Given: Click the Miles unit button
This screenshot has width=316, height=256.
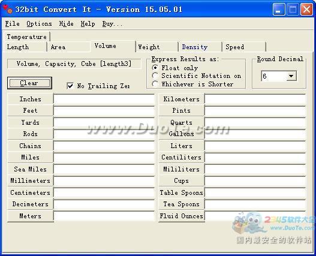Looking at the screenshot, I should (x=30, y=157).
